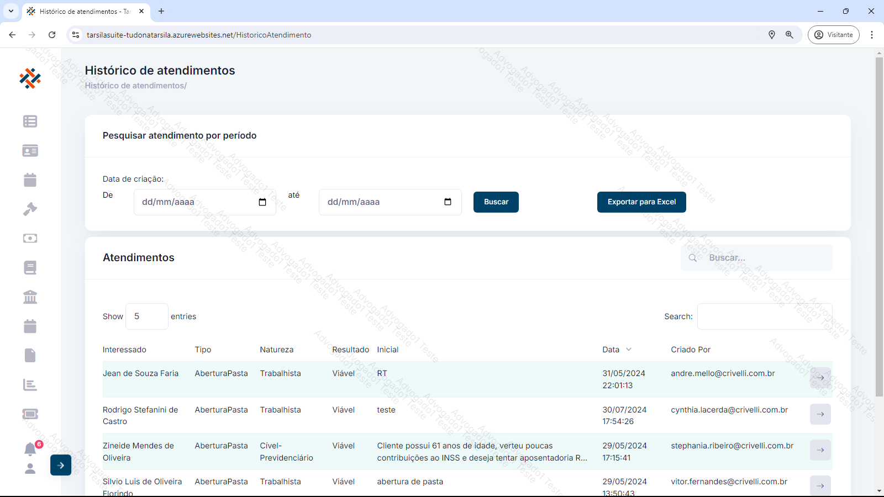Click the money bill icon in sidebar
Screen dimensions: 884x497
(x=30, y=239)
